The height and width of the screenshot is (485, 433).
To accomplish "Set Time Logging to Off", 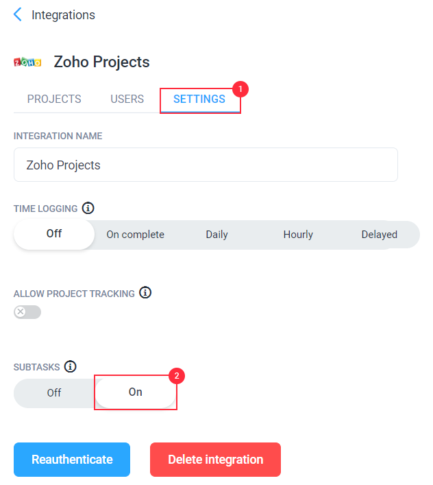I will click(x=54, y=234).
